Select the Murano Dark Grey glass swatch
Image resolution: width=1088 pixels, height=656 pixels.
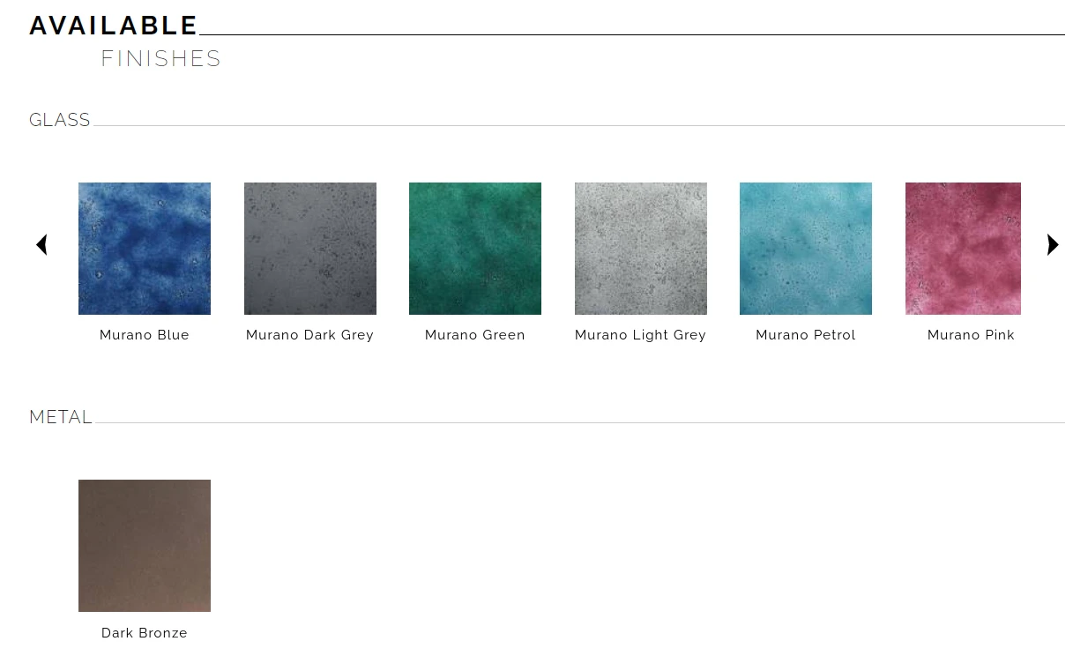click(x=310, y=249)
